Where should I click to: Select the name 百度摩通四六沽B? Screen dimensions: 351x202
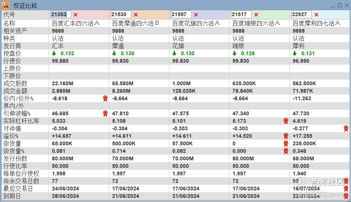coord(136,23)
